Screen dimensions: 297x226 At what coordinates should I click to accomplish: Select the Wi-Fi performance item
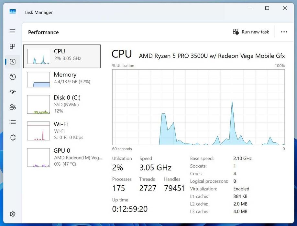62,130
